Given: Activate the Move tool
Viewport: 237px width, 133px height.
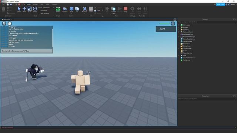Looking at the screenshot, I should click(24, 10).
